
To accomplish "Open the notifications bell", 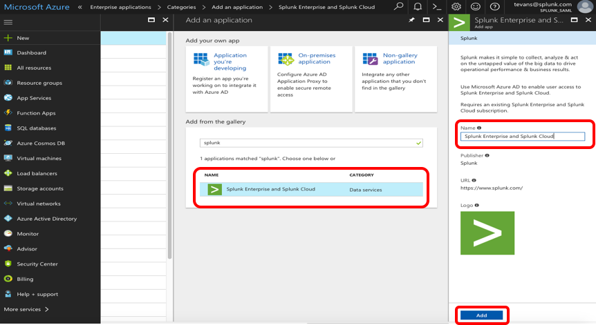I will pyautogui.click(x=418, y=6).
